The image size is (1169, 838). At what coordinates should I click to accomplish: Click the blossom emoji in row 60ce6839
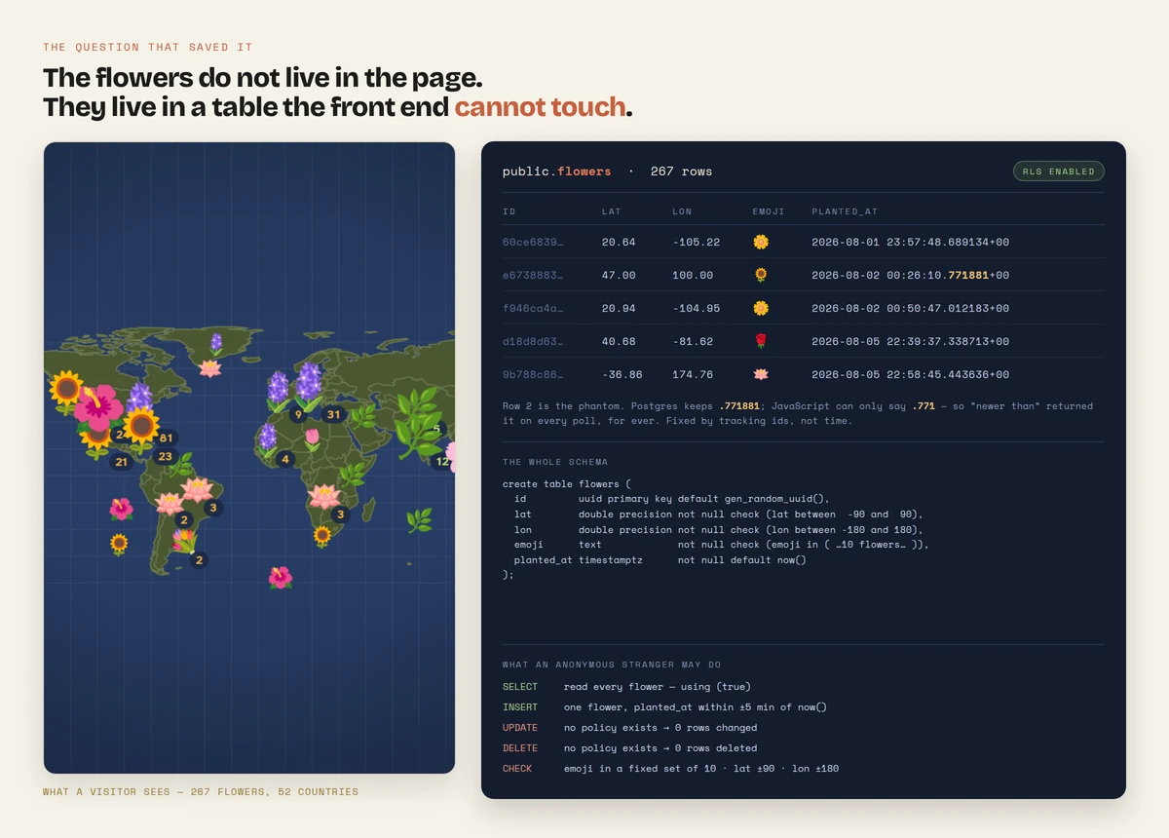[761, 242]
